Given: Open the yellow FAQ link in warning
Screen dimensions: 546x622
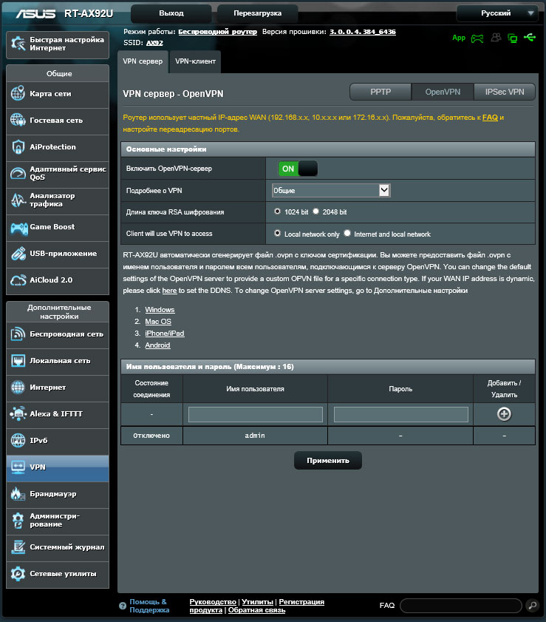Looking at the screenshot, I should tap(490, 118).
